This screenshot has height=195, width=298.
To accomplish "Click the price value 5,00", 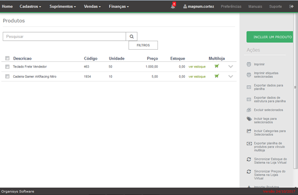I will click(x=155, y=77).
